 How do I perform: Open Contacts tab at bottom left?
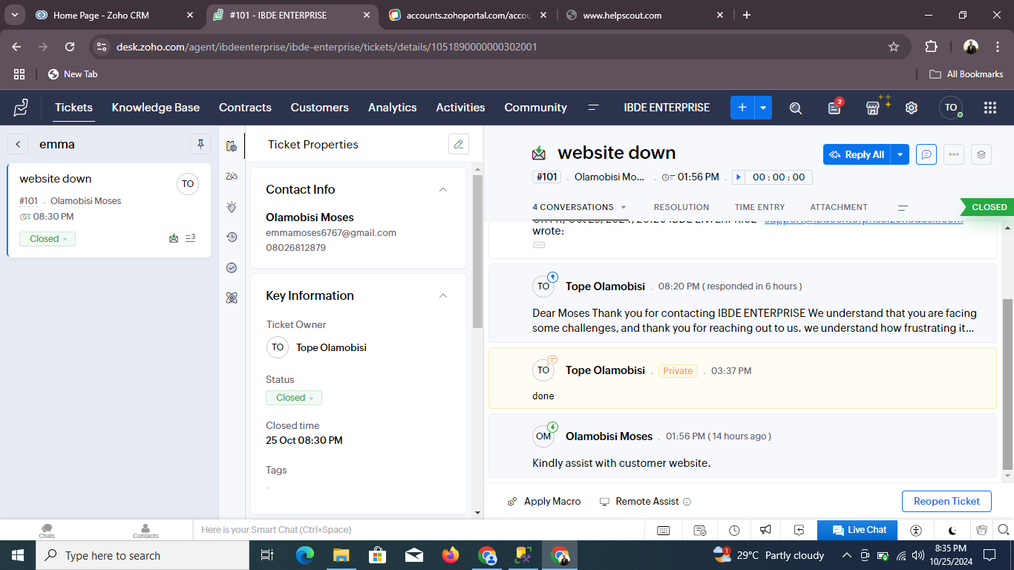145,530
